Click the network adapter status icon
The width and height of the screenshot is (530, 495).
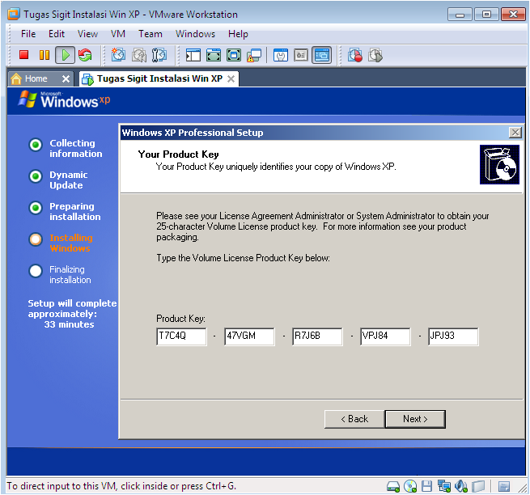pos(443,486)
